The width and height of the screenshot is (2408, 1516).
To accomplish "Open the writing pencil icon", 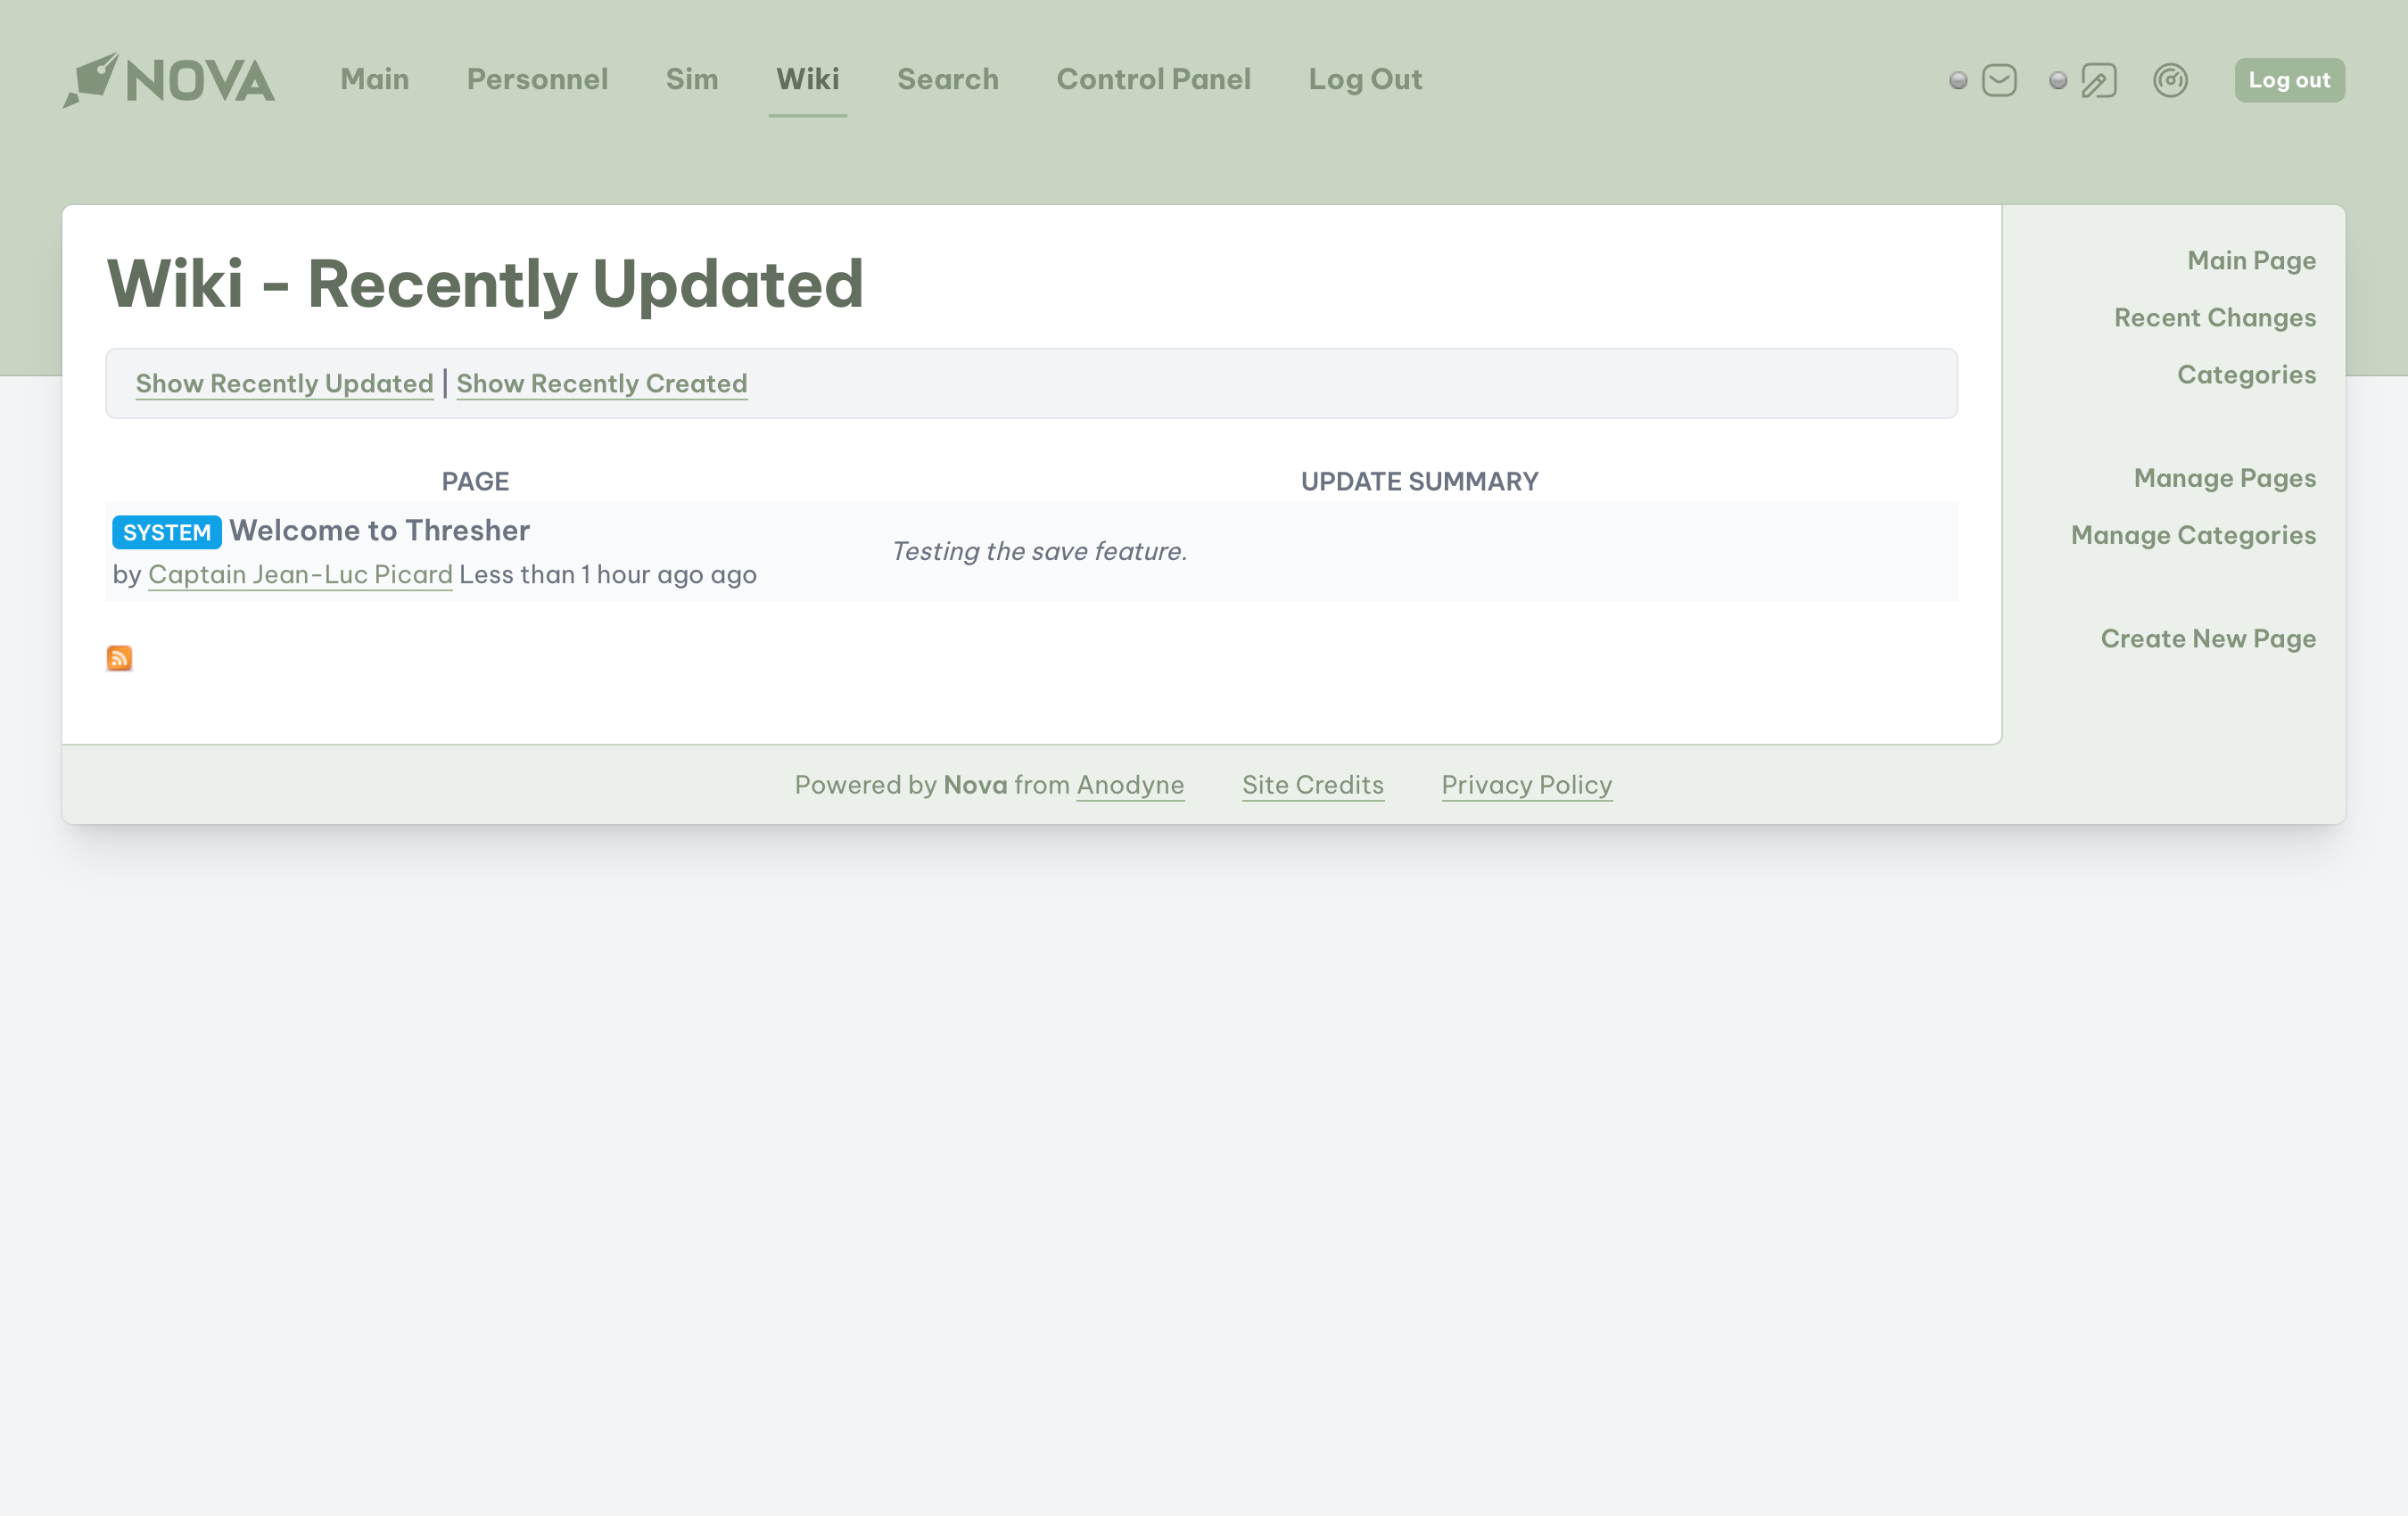I will click(2099, 80).
